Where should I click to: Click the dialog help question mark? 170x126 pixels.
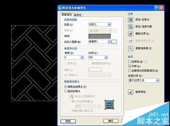click(156, 8)
